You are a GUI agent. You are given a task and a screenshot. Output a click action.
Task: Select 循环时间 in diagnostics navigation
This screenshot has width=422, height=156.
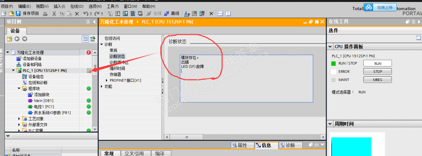pos(117,68)
